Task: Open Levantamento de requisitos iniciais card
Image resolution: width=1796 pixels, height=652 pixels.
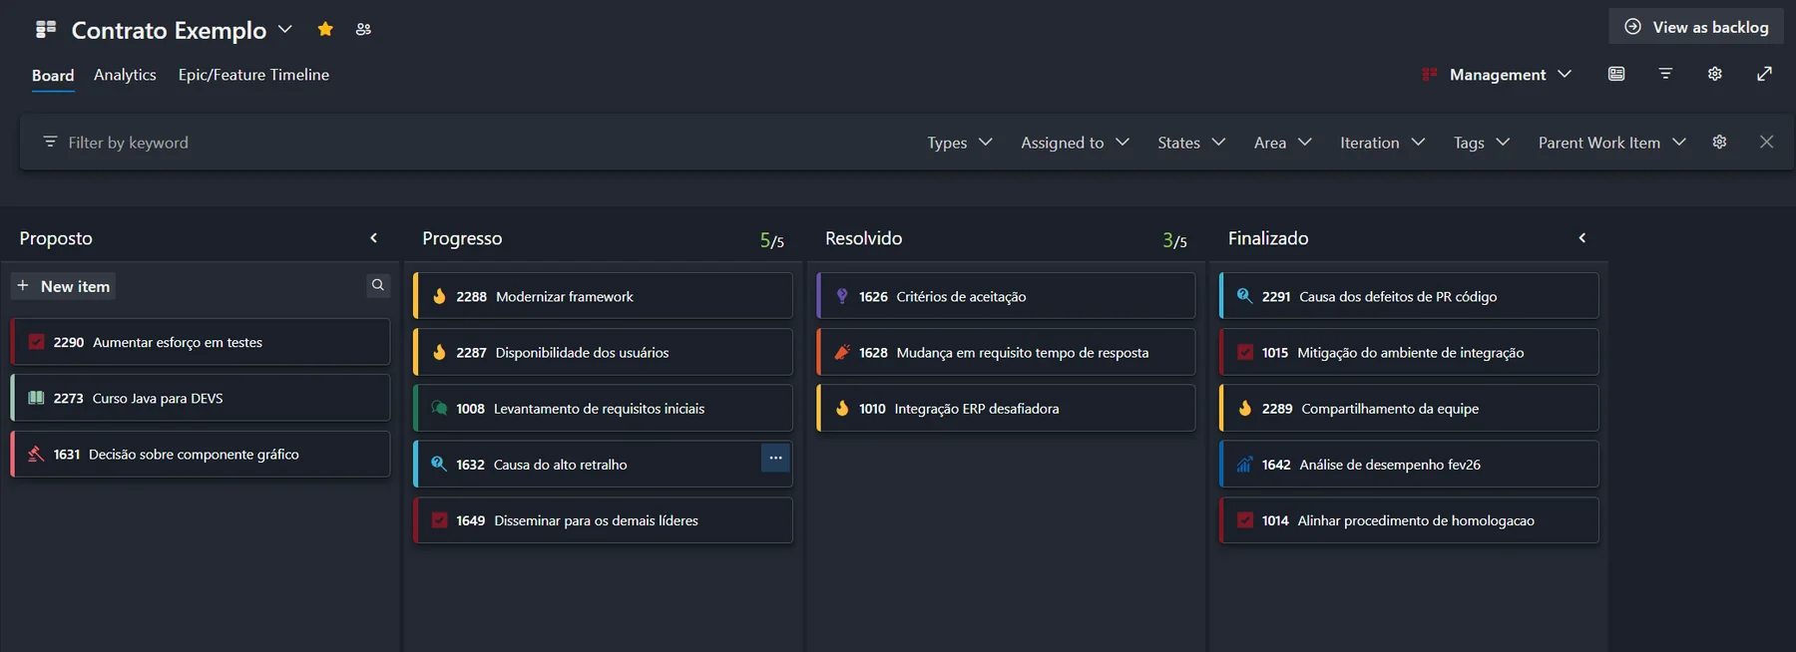Action: tap(604, 408)
